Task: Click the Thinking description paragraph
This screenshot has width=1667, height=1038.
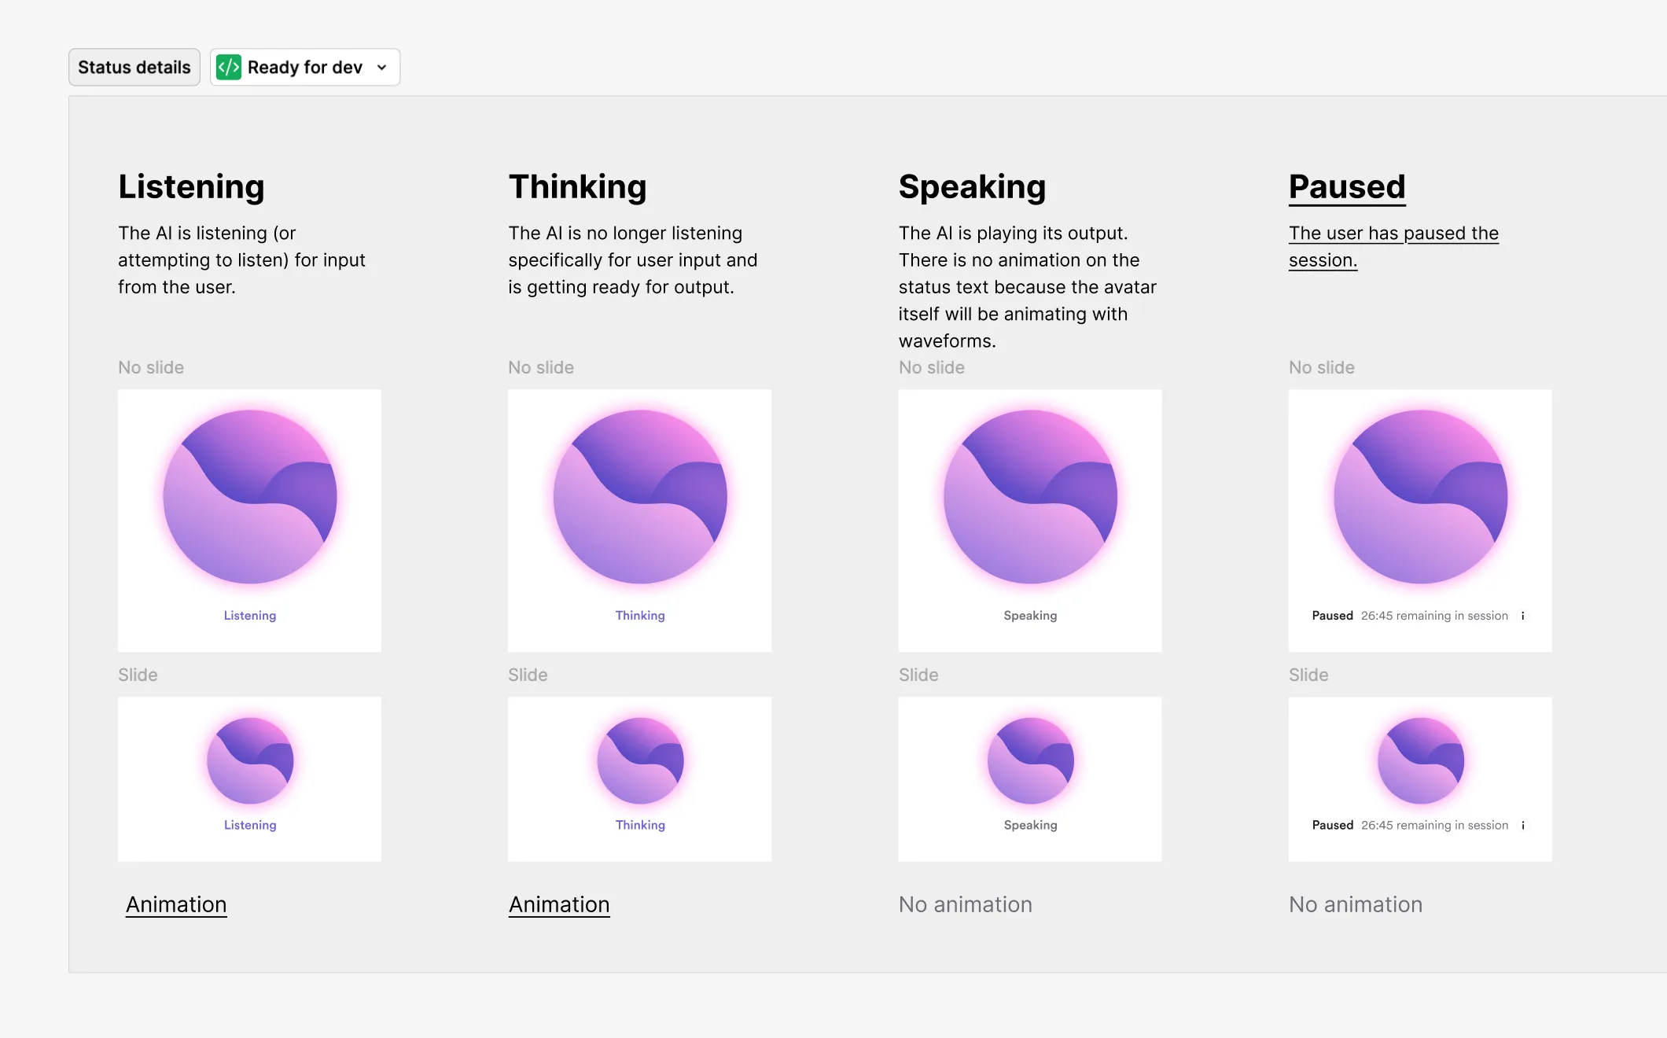Action: tap(633, 260)
